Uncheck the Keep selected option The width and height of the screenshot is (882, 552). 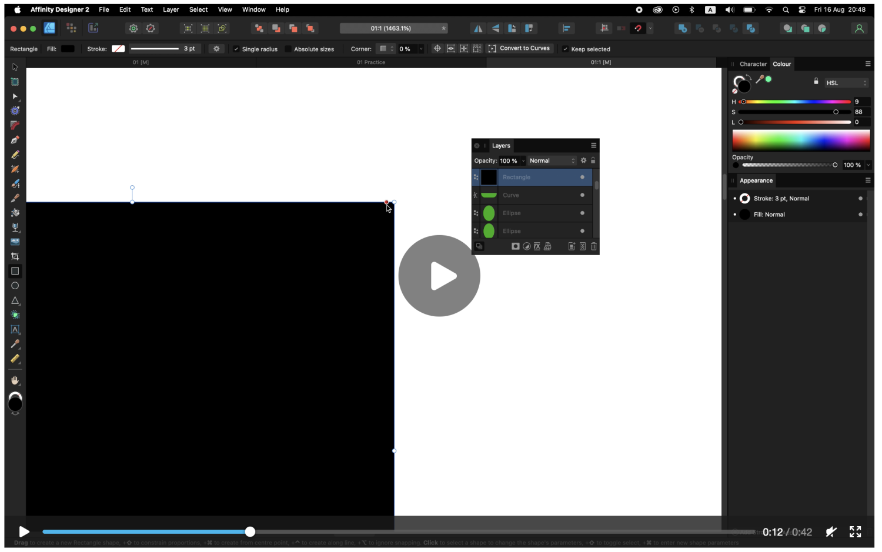566,49
